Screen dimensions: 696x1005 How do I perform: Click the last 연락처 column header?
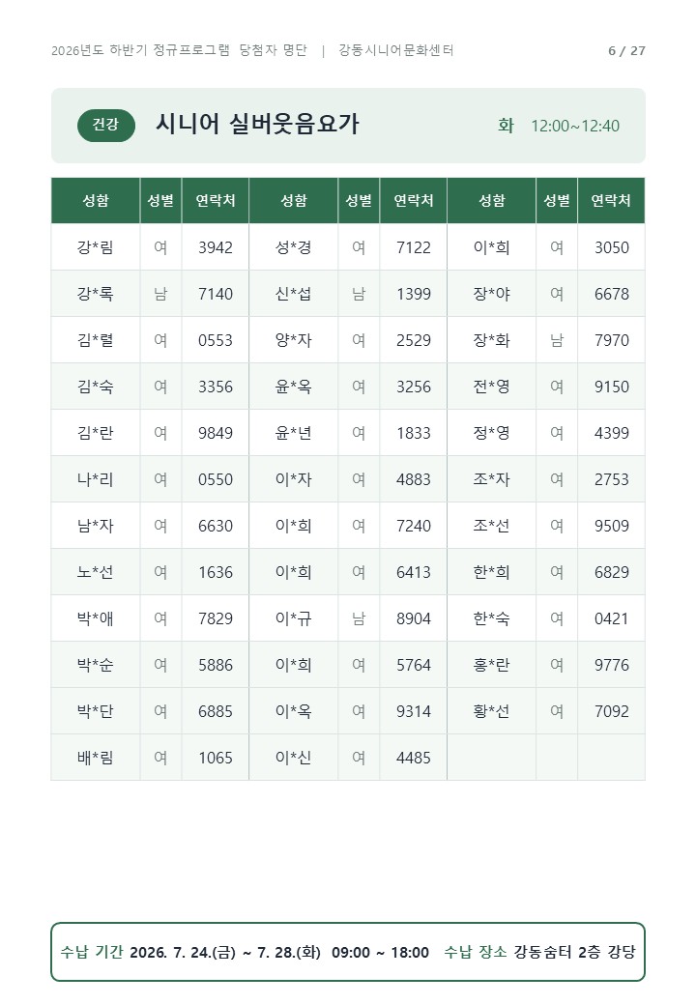(611, 201)
